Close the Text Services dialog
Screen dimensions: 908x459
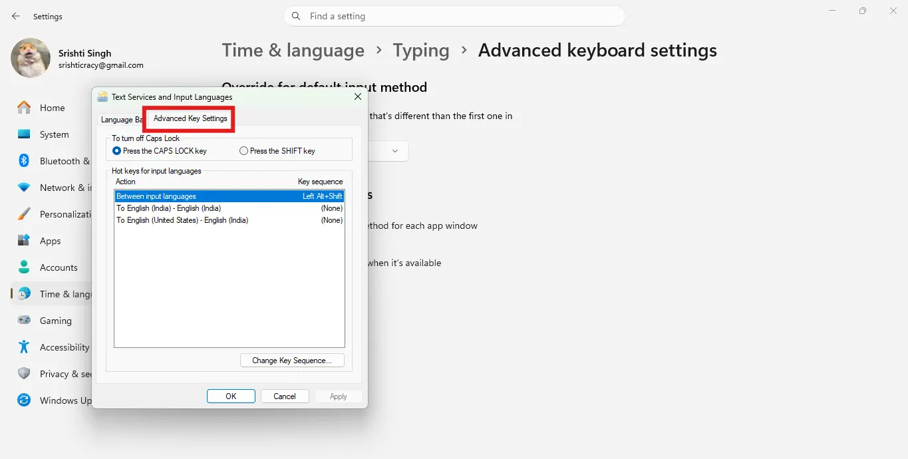(357, 96)
